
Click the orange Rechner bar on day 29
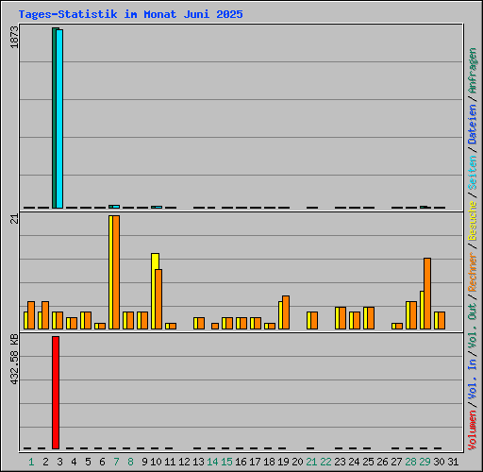tap(427, 294)
